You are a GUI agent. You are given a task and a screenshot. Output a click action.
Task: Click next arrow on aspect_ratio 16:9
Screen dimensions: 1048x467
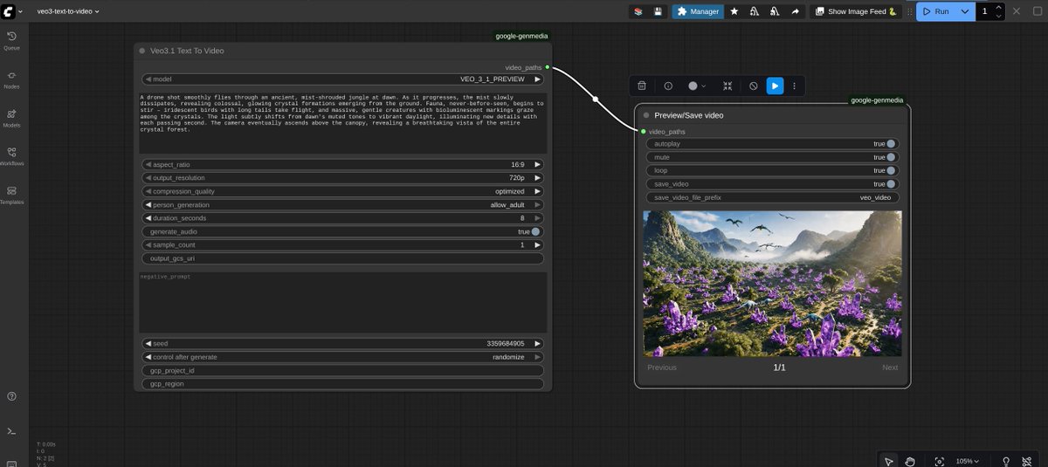[x=538, y=164]
